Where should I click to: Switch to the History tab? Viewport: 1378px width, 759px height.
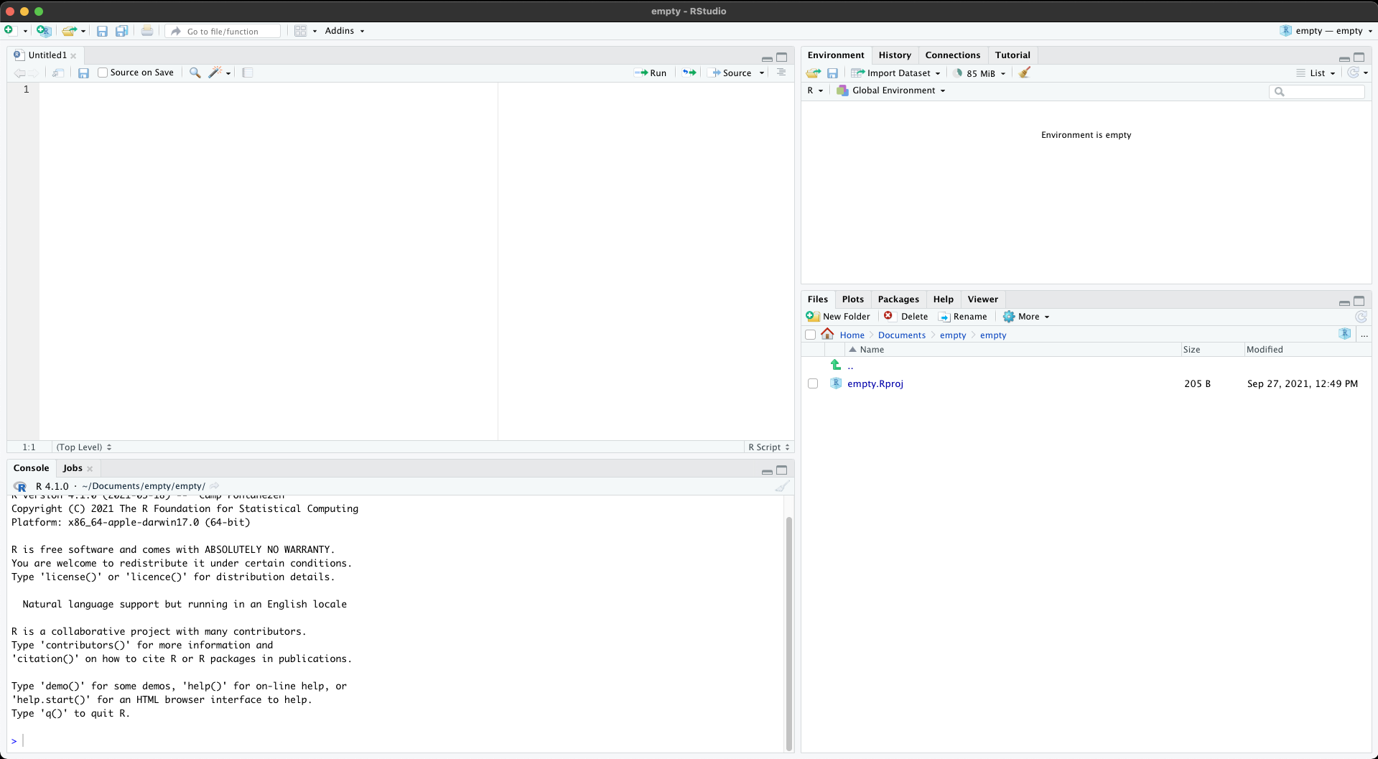[x=894, y=55]
